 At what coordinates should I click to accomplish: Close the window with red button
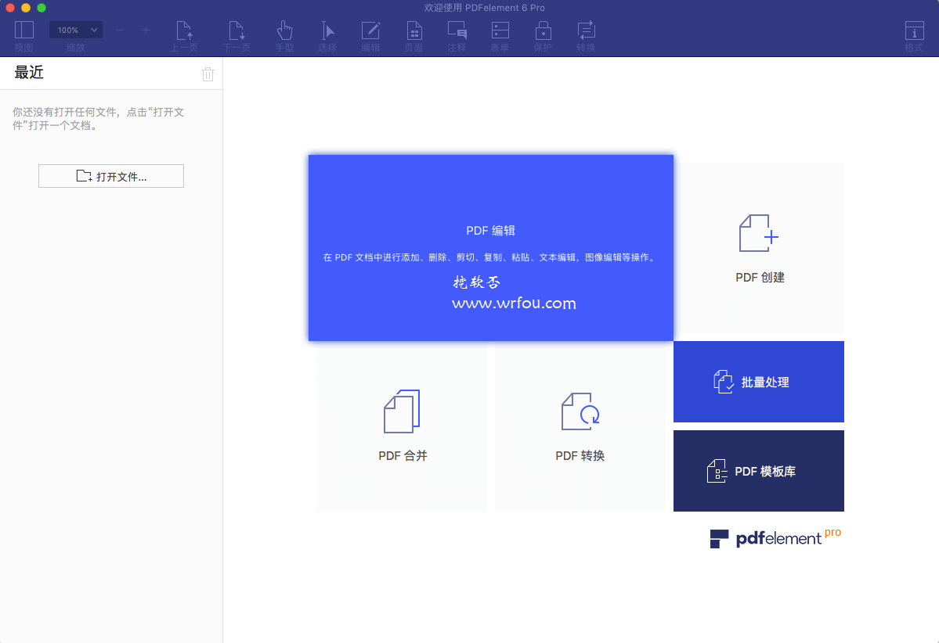10,8
